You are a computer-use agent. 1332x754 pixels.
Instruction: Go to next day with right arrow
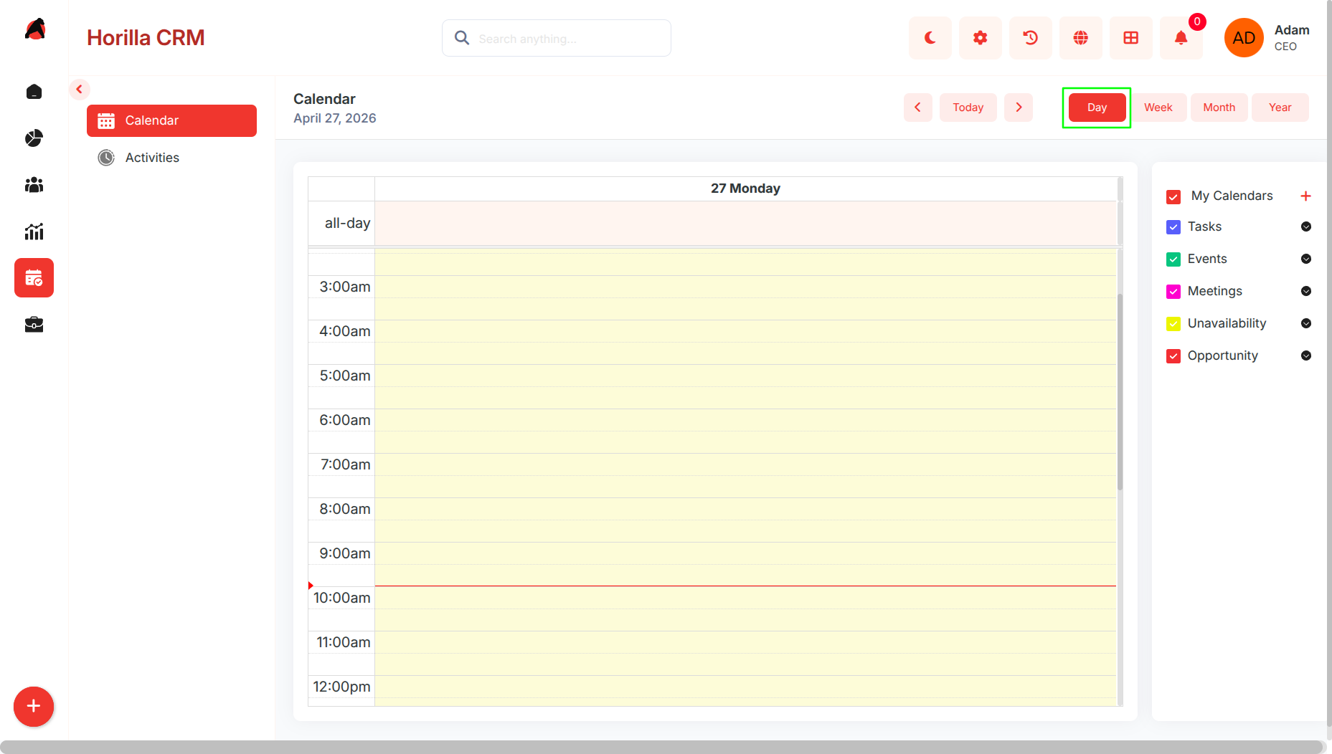[x=1019, y=108]
